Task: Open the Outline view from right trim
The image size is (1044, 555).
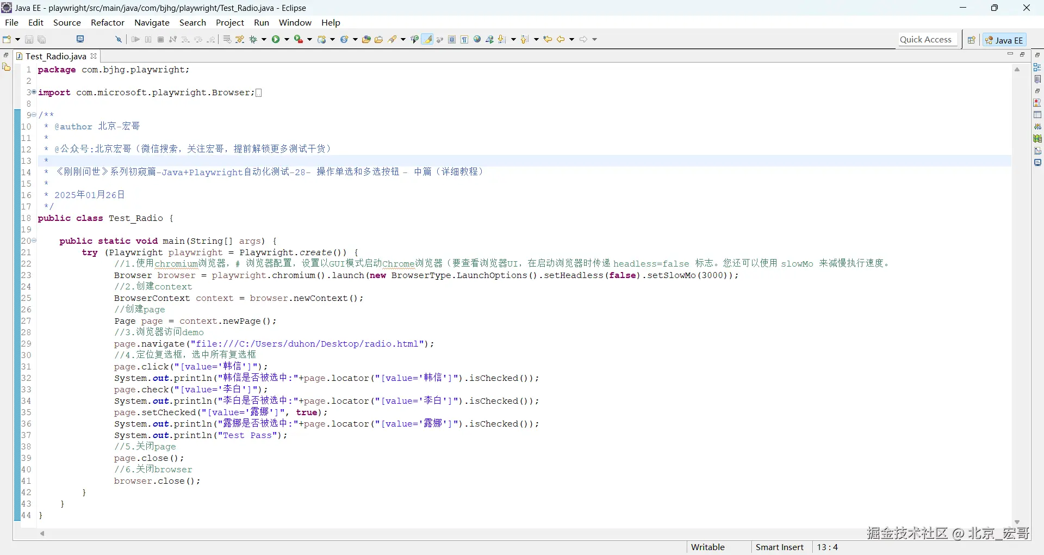Action: (x=1037, y=67)
